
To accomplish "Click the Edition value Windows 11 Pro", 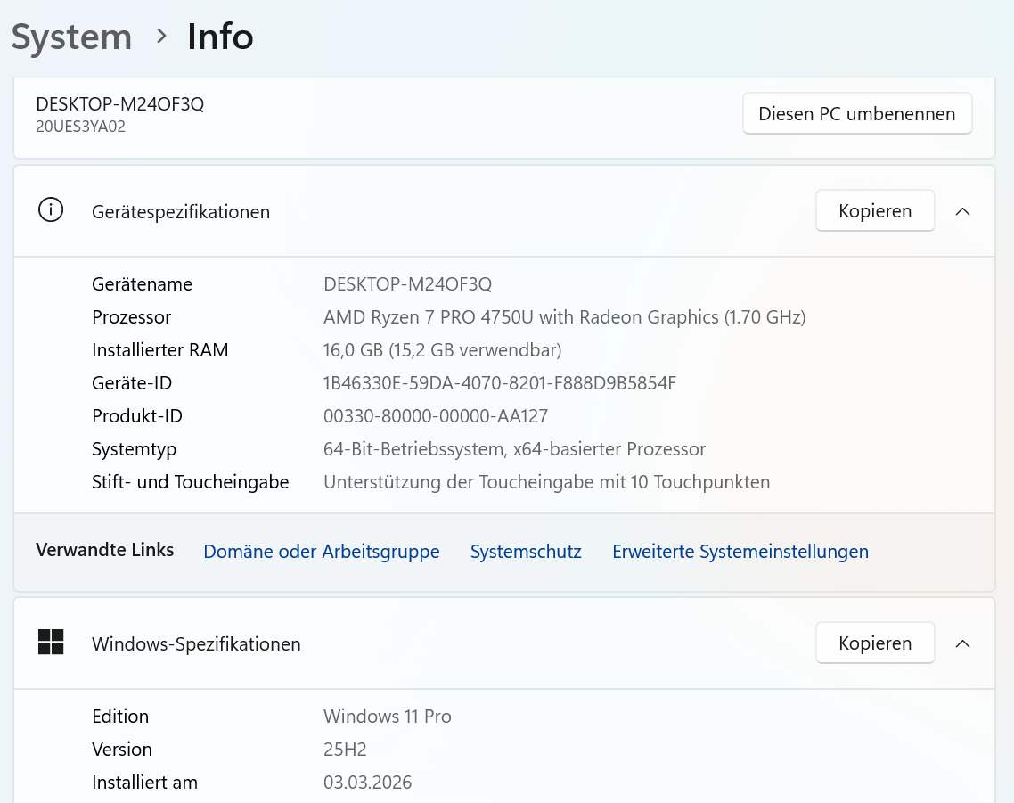I will click(388, 717).
